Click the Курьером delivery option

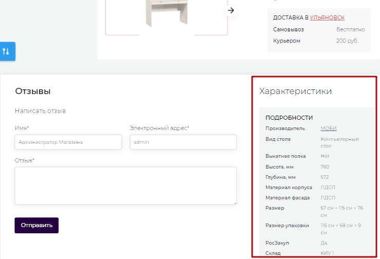287,41
